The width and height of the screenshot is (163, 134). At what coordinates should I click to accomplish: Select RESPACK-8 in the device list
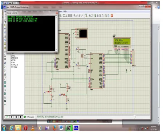pyautogui.click(x=14, y=65)
